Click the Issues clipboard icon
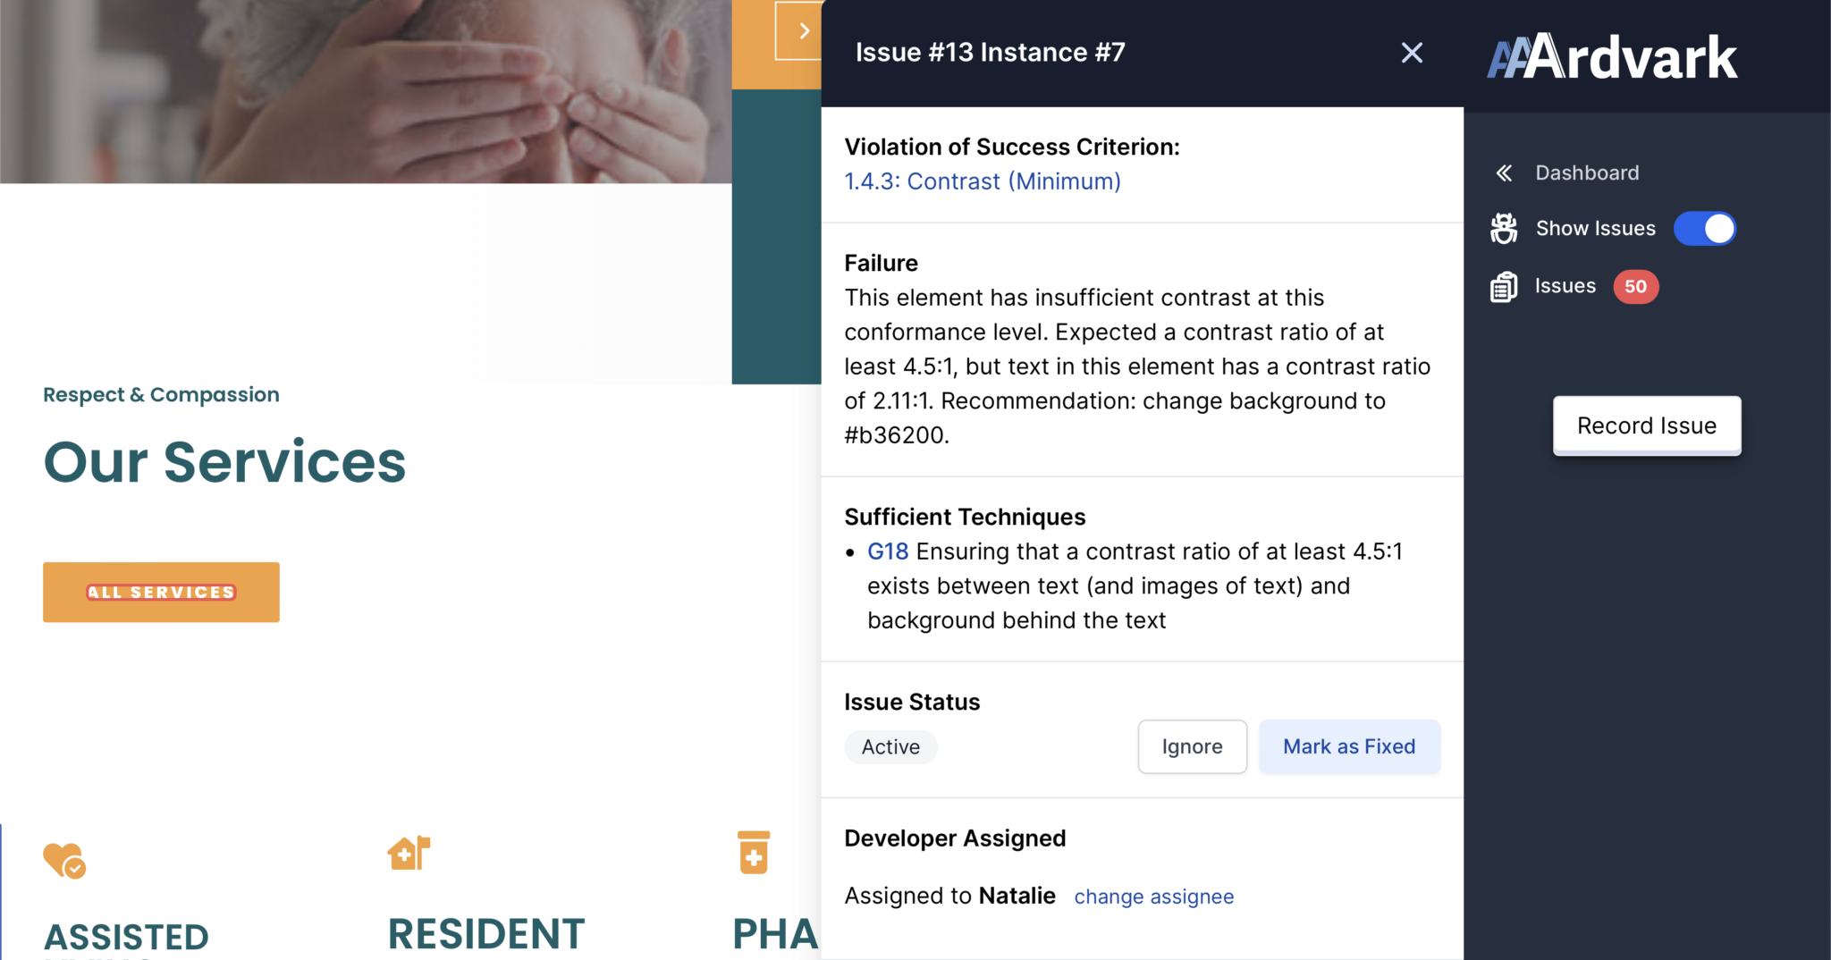The width and height of the screenshot is (1831, 960). pyautogui.click(x=1504, y=287)
